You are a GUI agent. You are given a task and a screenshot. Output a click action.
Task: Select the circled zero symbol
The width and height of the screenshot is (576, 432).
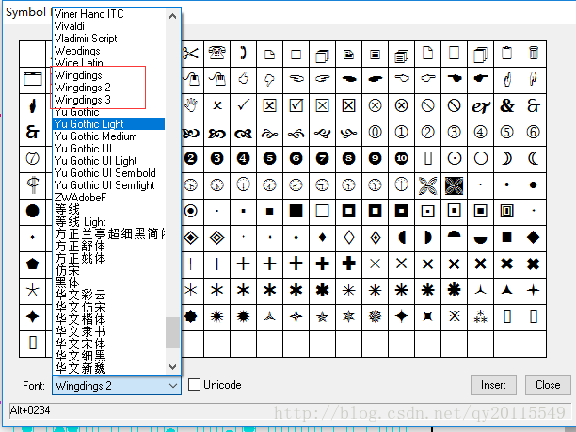coord(376,133)
